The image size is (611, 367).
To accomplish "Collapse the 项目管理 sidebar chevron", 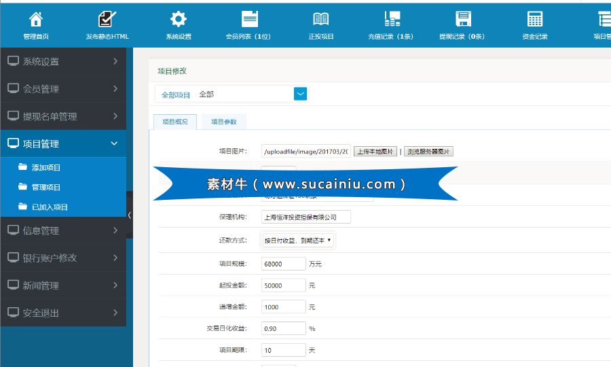I will coord(114,143).
